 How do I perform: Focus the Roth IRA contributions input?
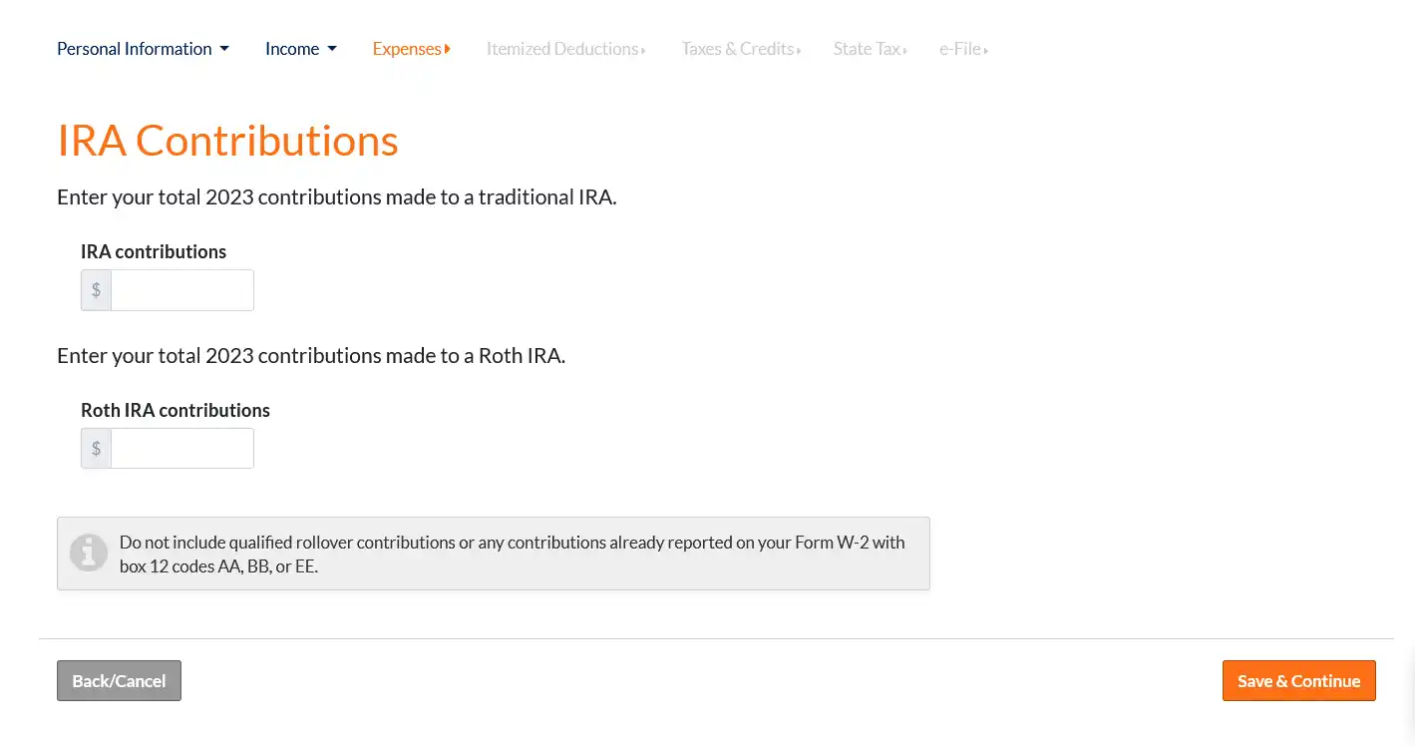pos(181,449)
